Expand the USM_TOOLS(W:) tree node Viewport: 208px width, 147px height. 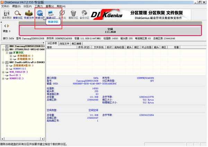coord(3,72)
